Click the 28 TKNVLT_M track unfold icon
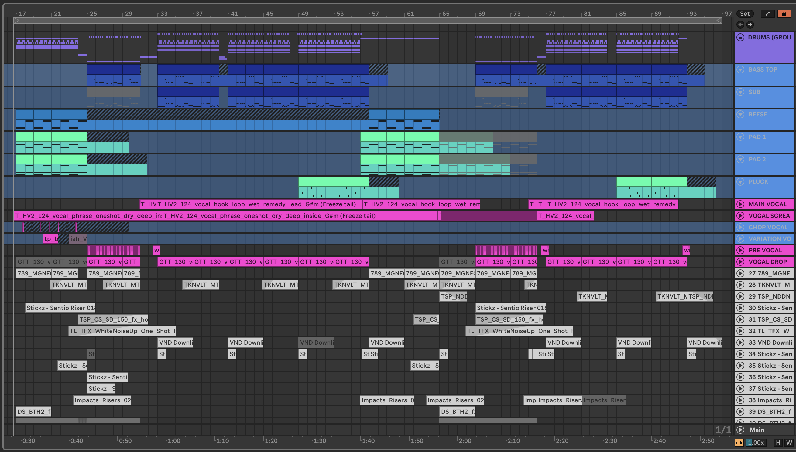This screenshot has width=796, height=452. coord(741,285)
